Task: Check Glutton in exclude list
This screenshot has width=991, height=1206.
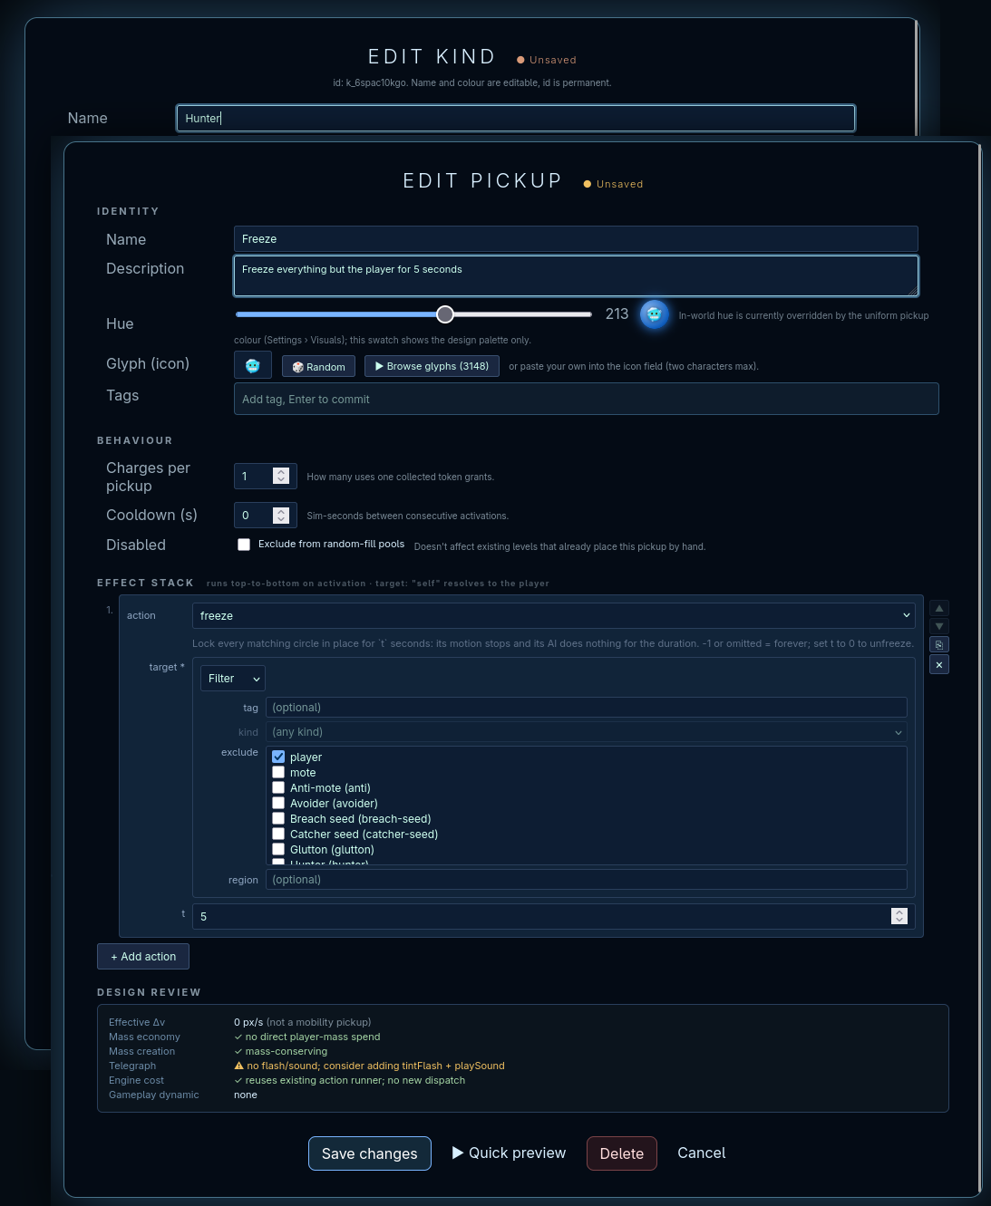Action: pos(278,849)
